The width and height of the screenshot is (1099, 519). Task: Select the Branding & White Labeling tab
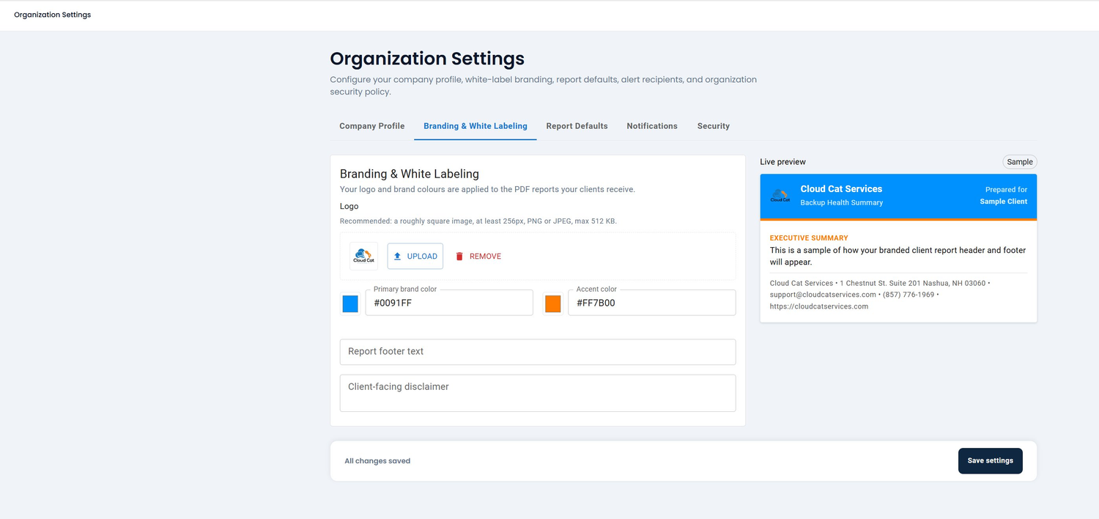[x=476, y=126]
